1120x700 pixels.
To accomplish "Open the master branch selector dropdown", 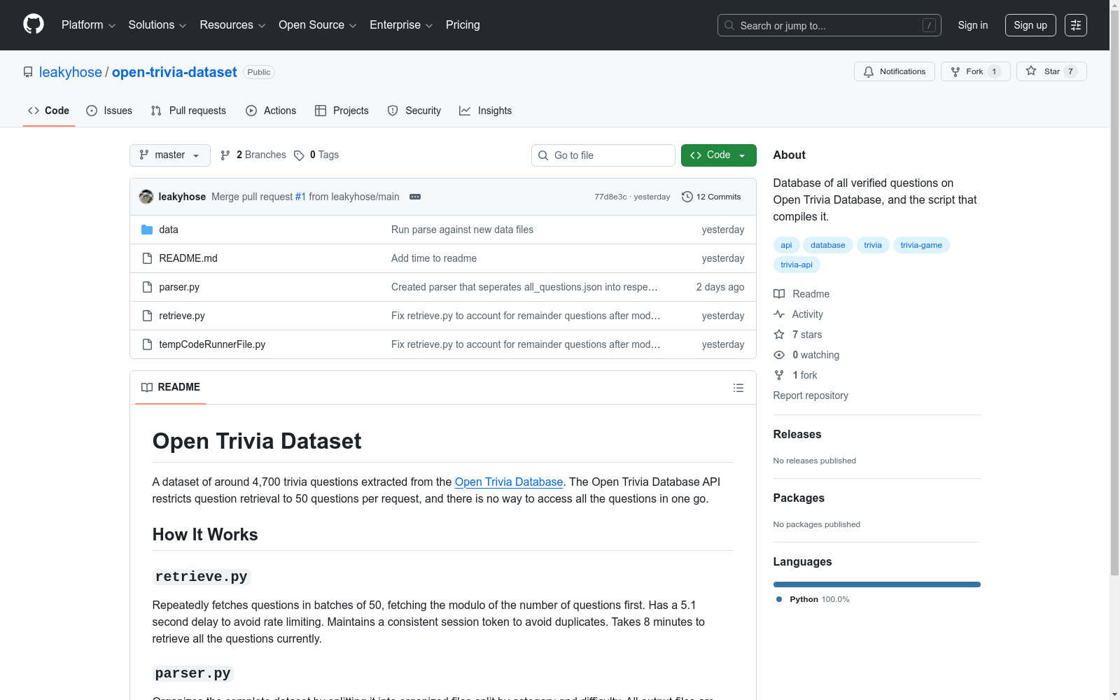I will 170,155.
